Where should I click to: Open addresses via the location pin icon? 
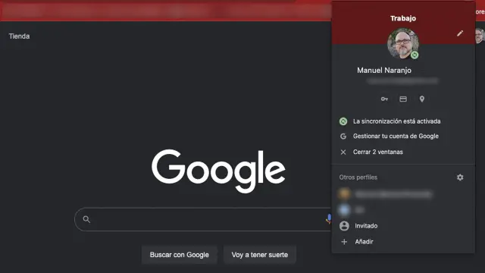point(422,99)
